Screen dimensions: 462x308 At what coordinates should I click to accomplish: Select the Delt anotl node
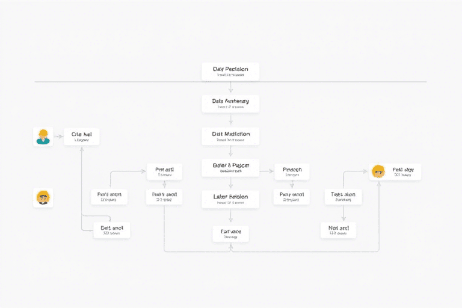coord(112,230)
